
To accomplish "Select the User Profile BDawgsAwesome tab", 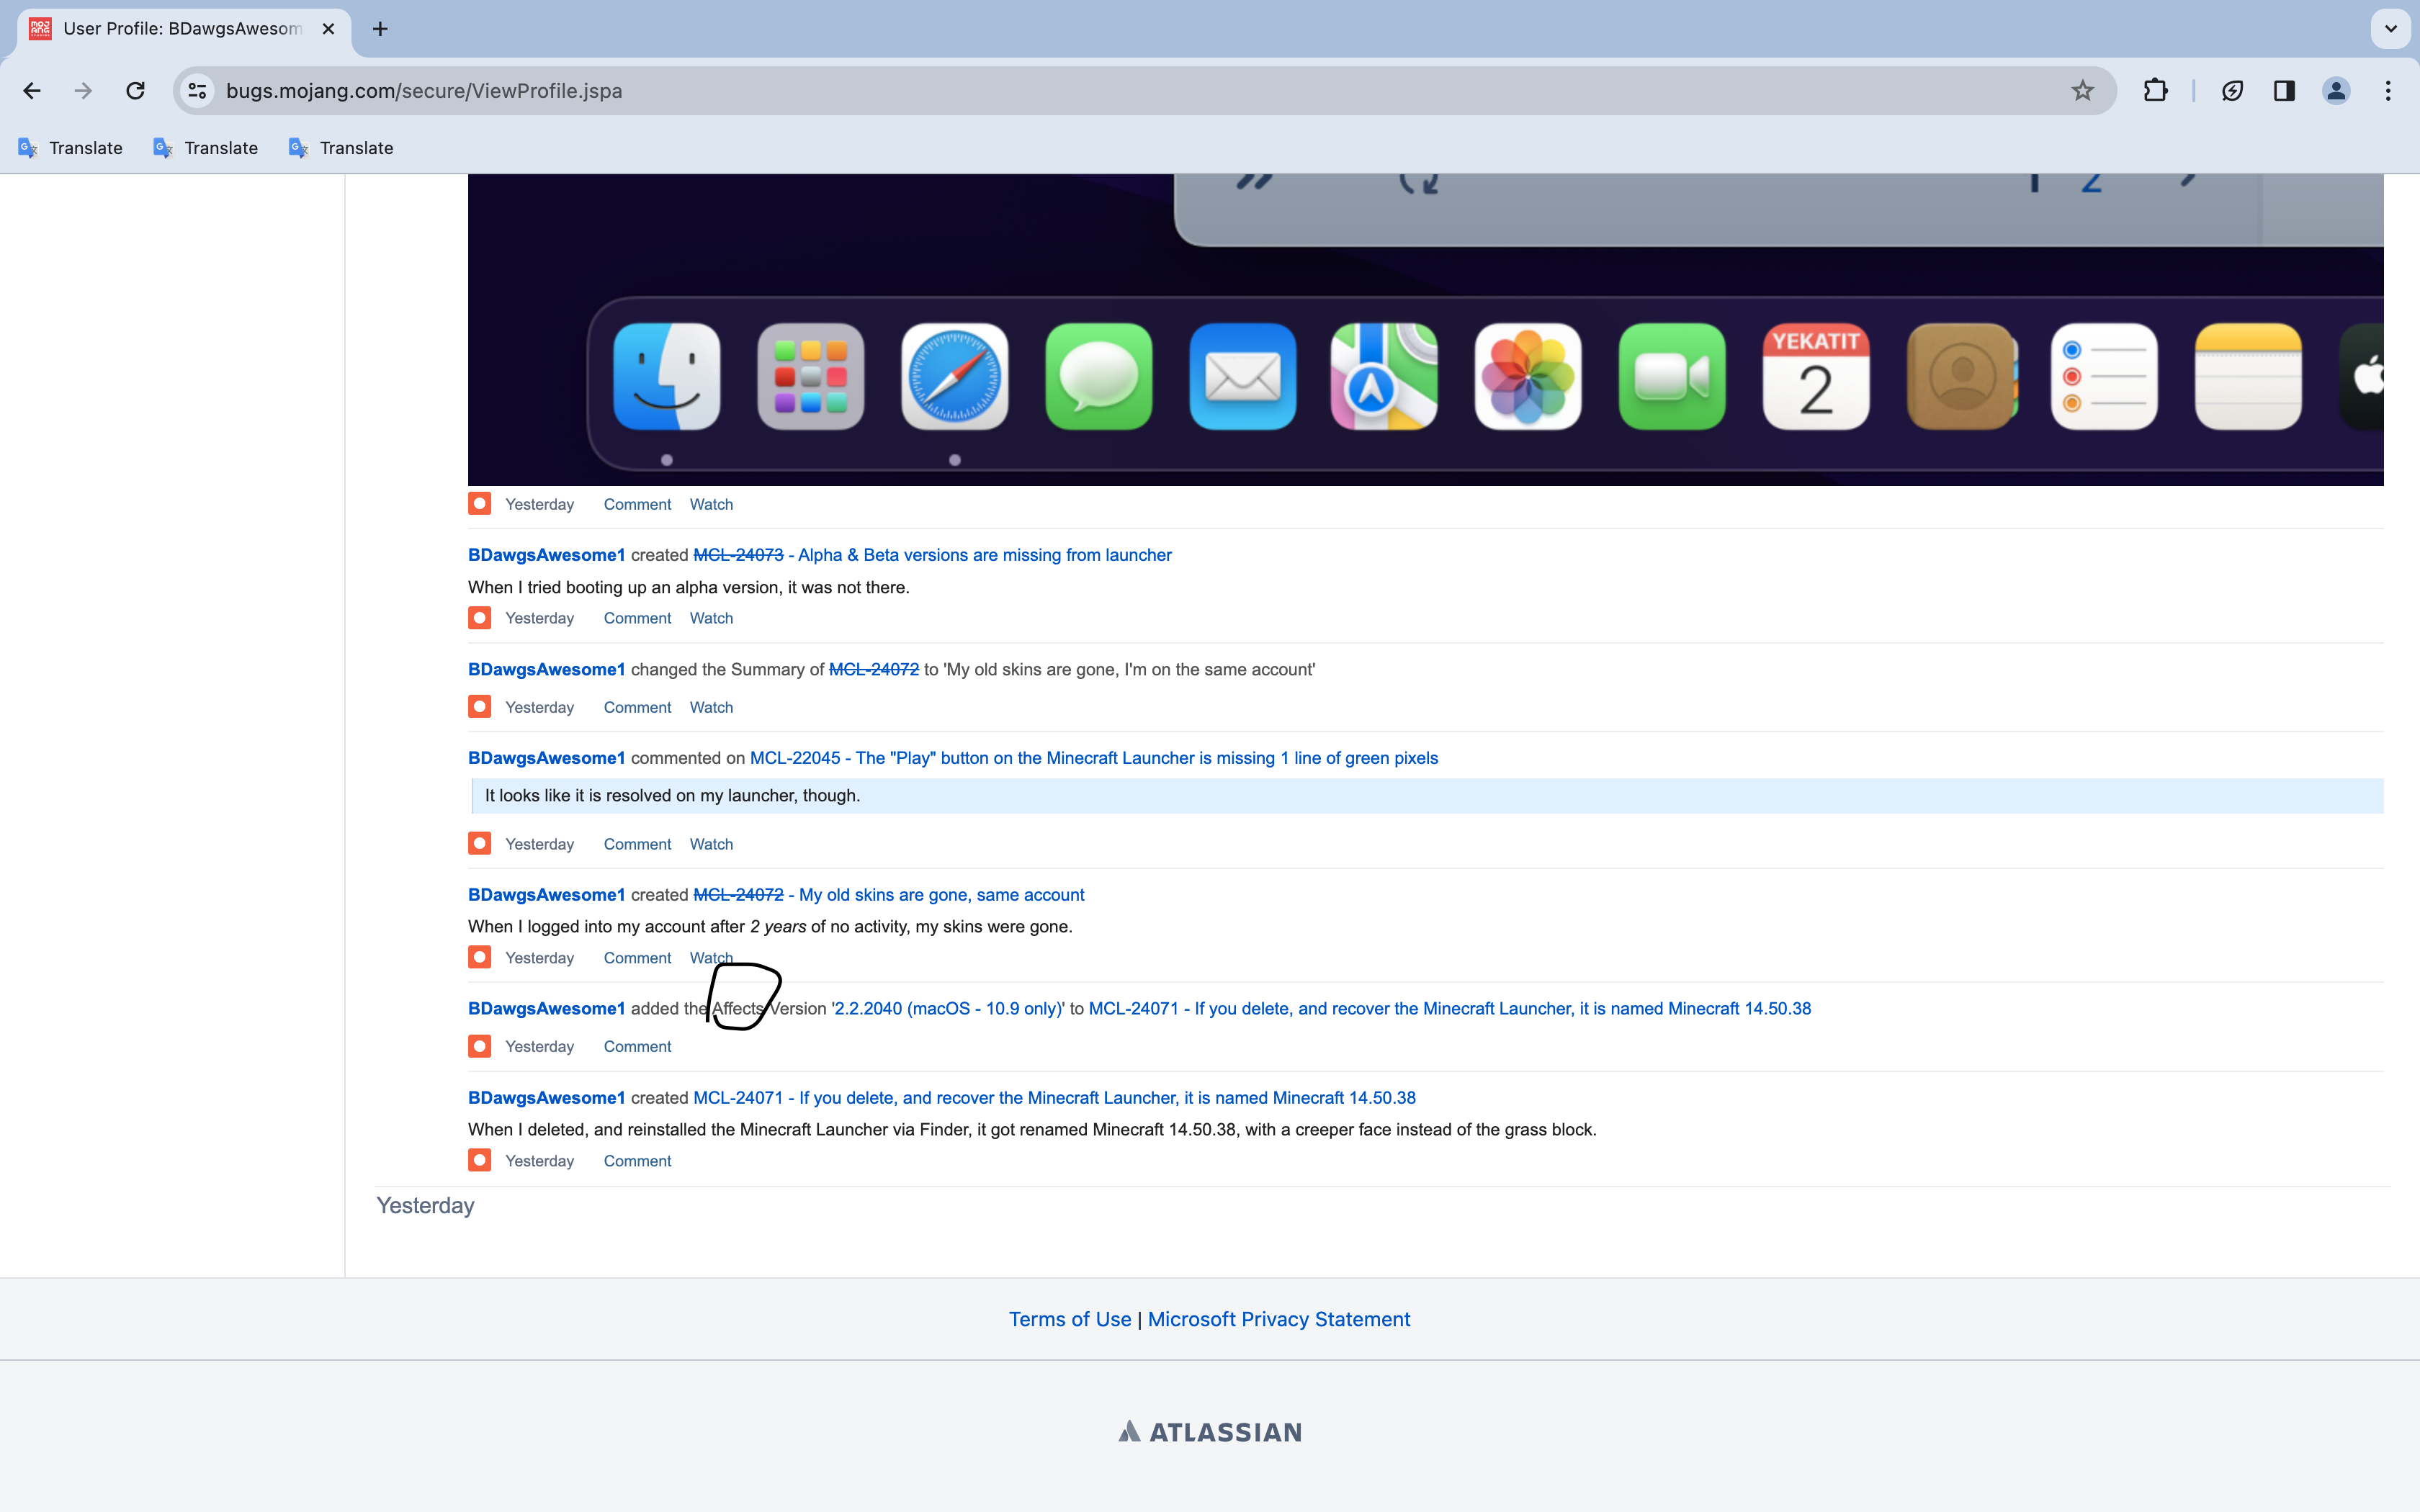I will (182, 29).
